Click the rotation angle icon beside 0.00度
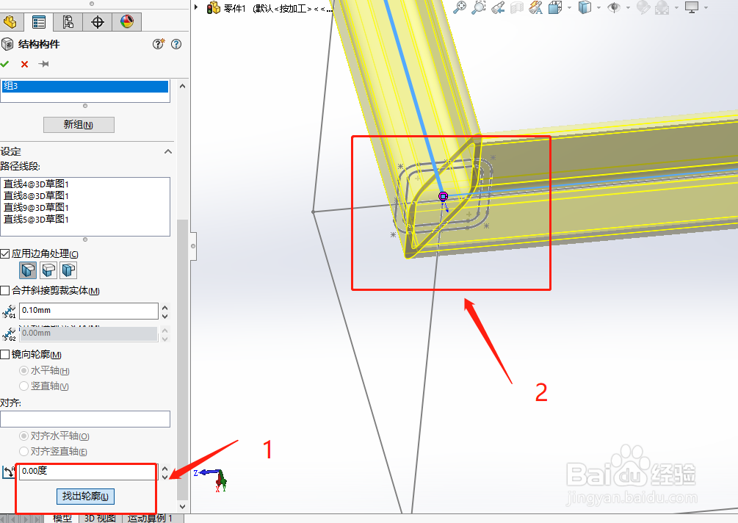Screen dimensions: 738x523 pyautogui.click(x=9, y=472)
